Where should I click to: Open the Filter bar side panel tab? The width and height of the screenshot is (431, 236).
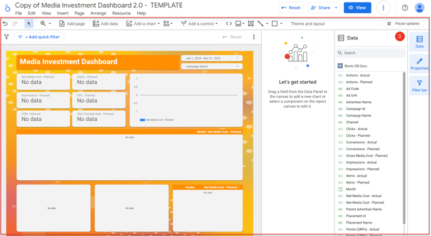420,86
